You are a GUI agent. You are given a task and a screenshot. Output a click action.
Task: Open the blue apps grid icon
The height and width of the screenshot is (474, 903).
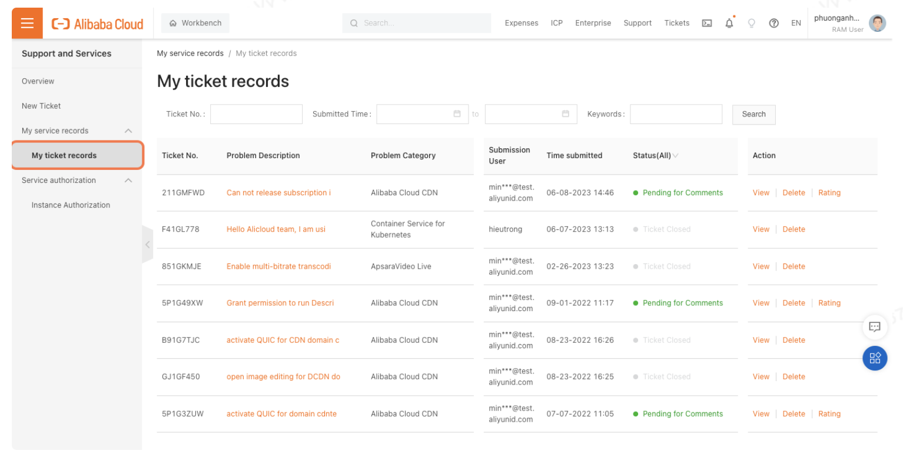point(875,358)
